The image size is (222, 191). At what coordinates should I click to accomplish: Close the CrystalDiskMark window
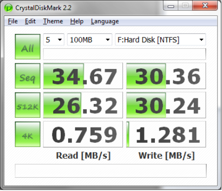pyautogui.click(x=205, y=6)
